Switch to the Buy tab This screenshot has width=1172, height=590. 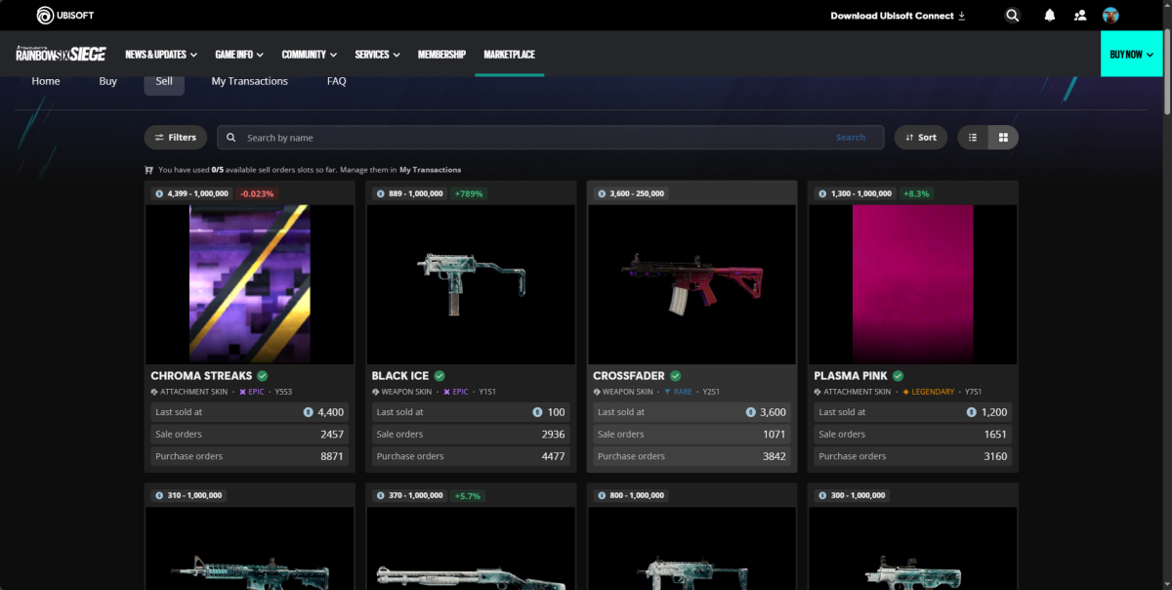[108, 81]
